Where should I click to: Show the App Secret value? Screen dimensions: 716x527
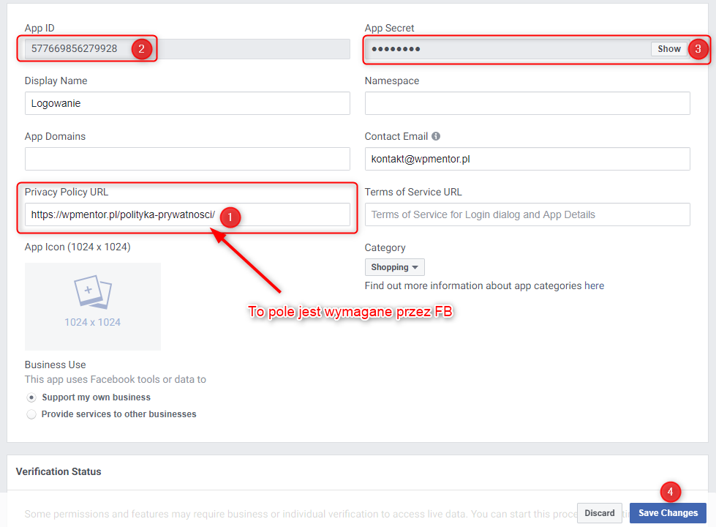click(x=668, y=49)
